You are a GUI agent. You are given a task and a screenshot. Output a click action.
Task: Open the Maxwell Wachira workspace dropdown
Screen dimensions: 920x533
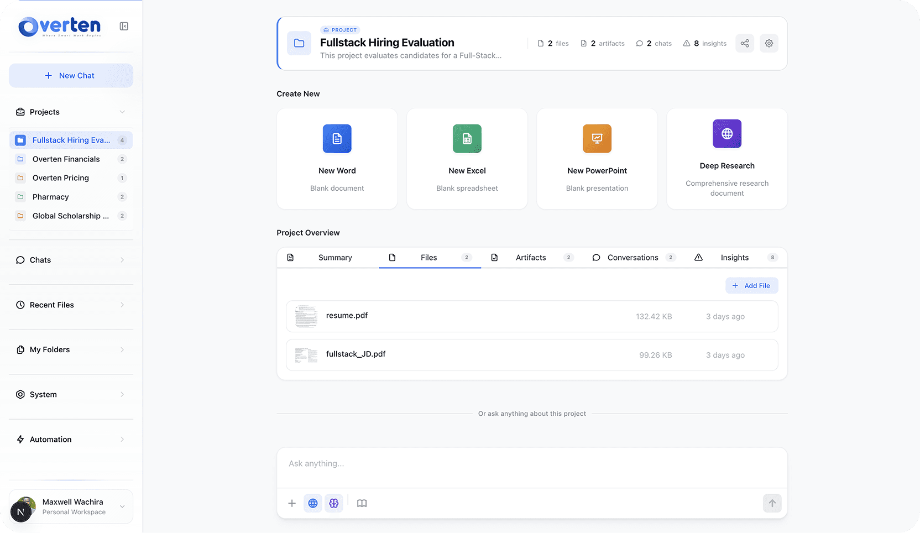tap(122, 506)
